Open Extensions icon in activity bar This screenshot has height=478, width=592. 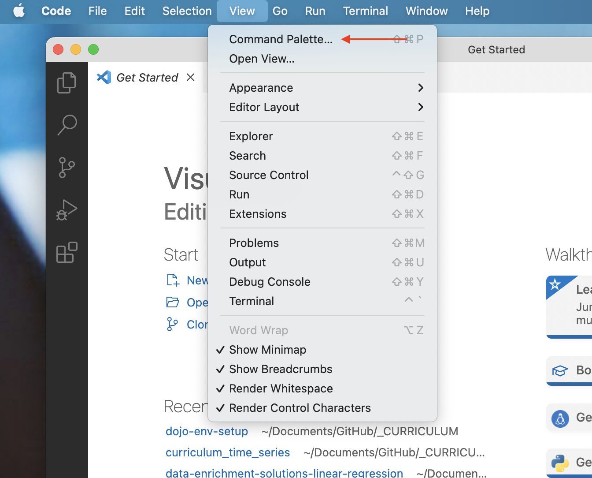click(x=67, y=252)
